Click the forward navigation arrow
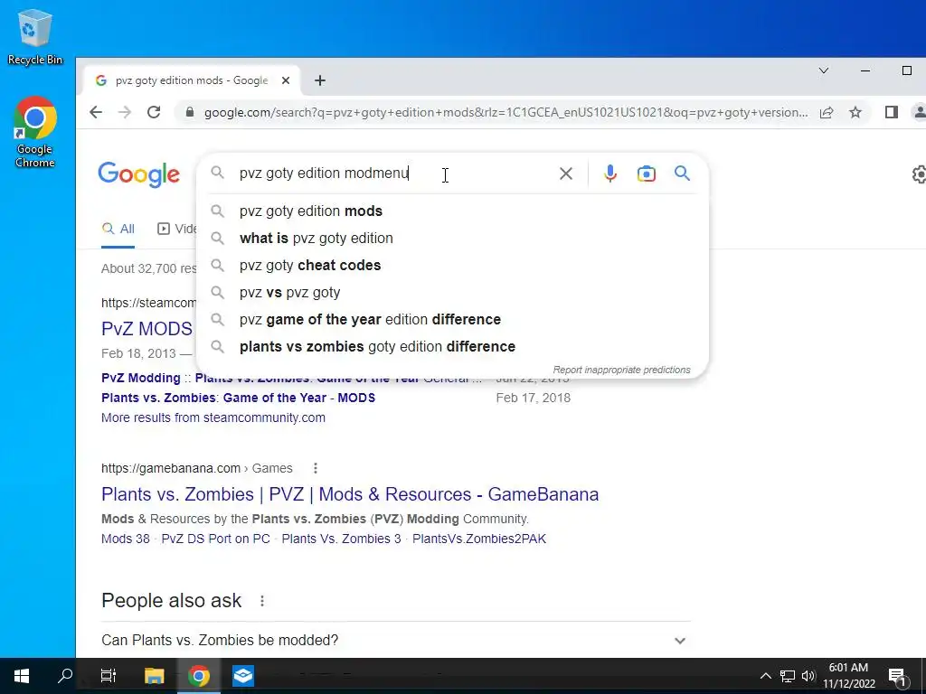Image resolution: width=926 pixels, height=694 pixels. (x=125, y=112)
